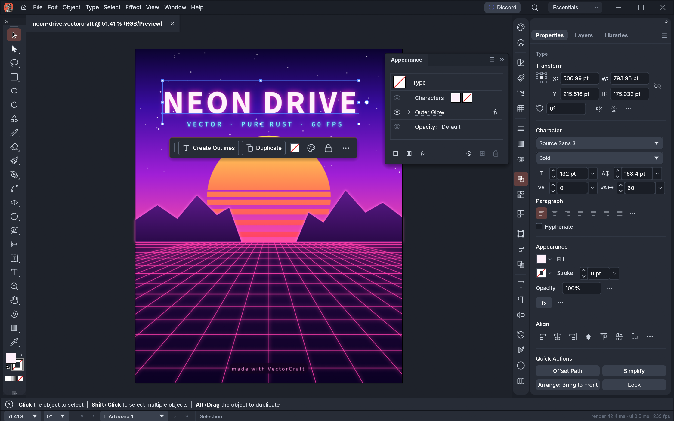Enable the Hyphenate checkbox
674x421 pixels.
pyautogui.click(x=539, y=226)
